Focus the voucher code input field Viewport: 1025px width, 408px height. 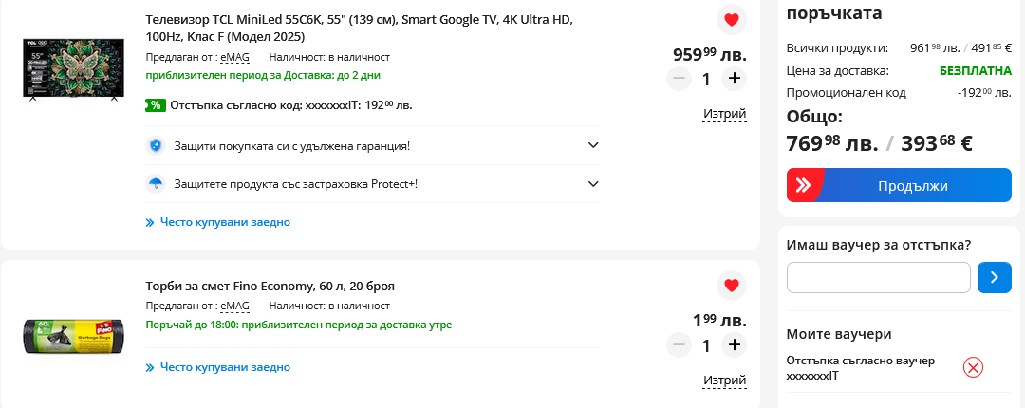click(878, 277)
